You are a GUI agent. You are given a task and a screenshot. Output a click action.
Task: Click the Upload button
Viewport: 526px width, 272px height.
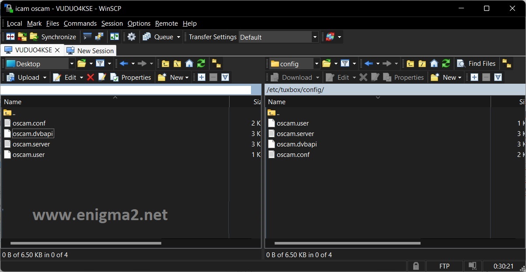pos(23,77)
